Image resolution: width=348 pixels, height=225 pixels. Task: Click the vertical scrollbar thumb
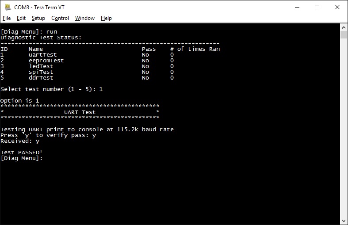pos(344,35)
